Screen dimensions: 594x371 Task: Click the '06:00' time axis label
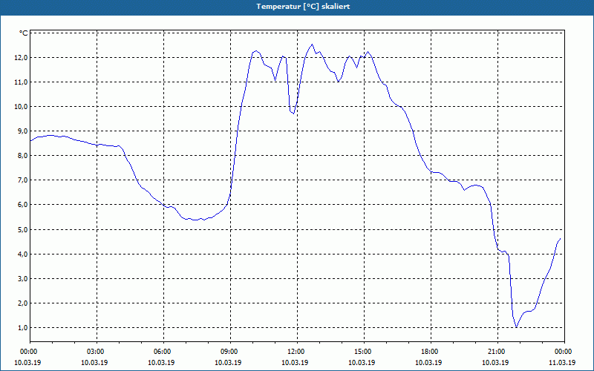pos(163,352)
